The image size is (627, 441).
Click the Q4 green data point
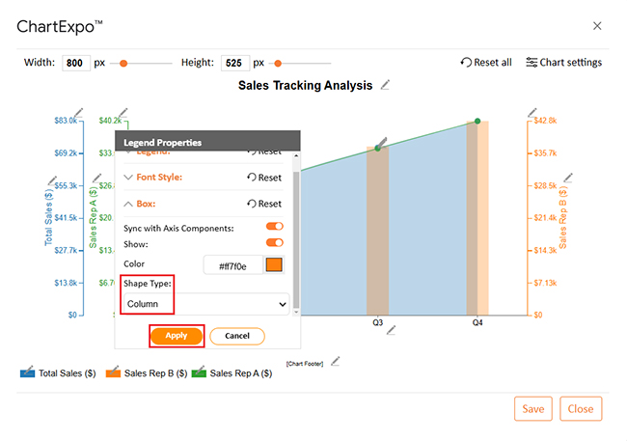click(x=477, y=121)
